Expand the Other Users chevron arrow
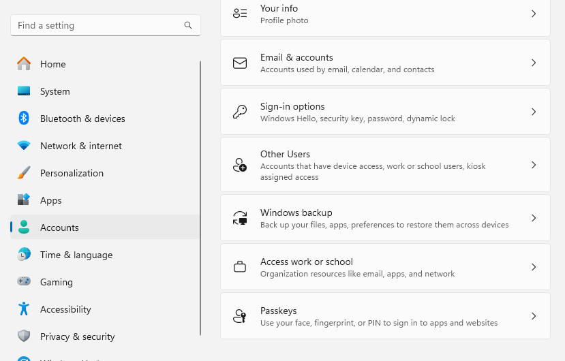565x361 pixels. coord(534,165)
